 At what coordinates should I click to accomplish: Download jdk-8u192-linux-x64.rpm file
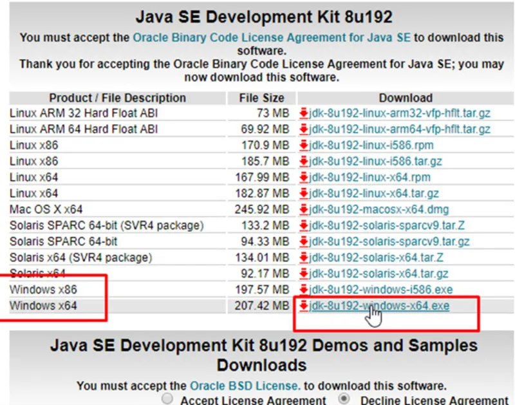tap(370, 177)
